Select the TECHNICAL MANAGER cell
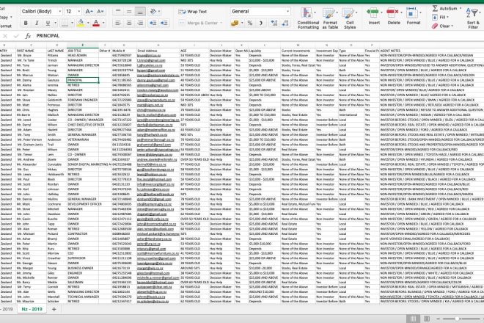The image size is (484, 323). pos(82,297)
